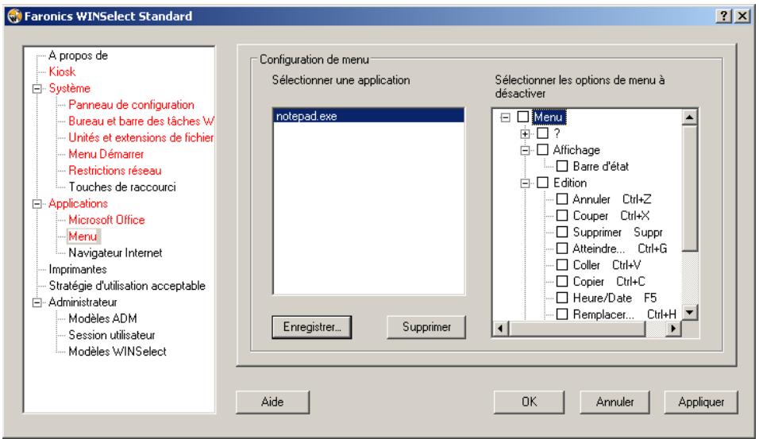Click the vertical scrollbar up arrow
Screen dimensions: 759x439
click(x=689, y=117)
